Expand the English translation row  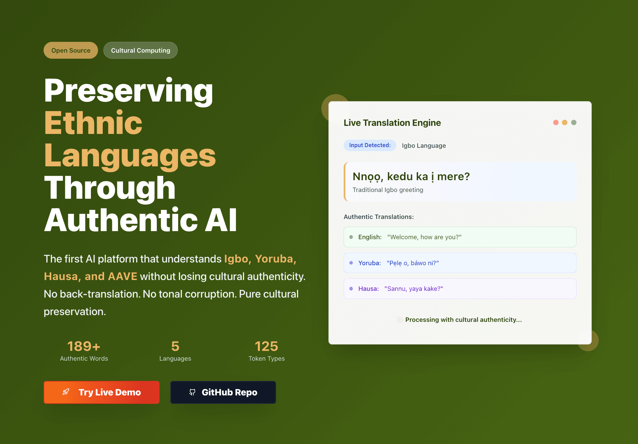pos(460,237)
